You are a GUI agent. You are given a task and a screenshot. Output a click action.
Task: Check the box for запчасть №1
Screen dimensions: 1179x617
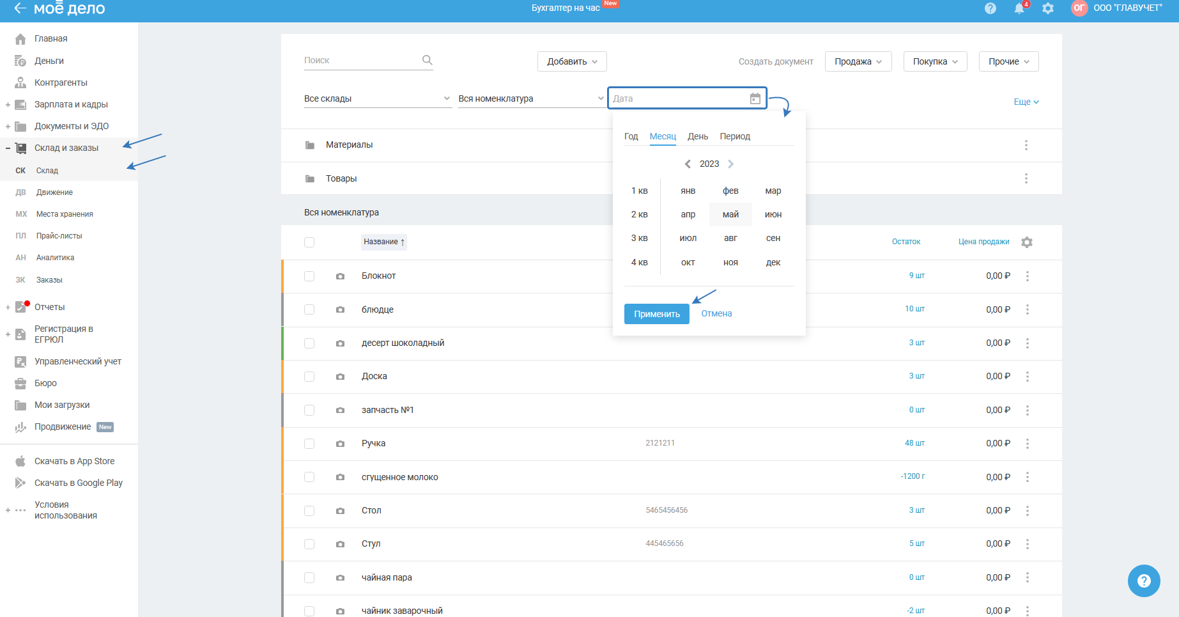(309, 410)
